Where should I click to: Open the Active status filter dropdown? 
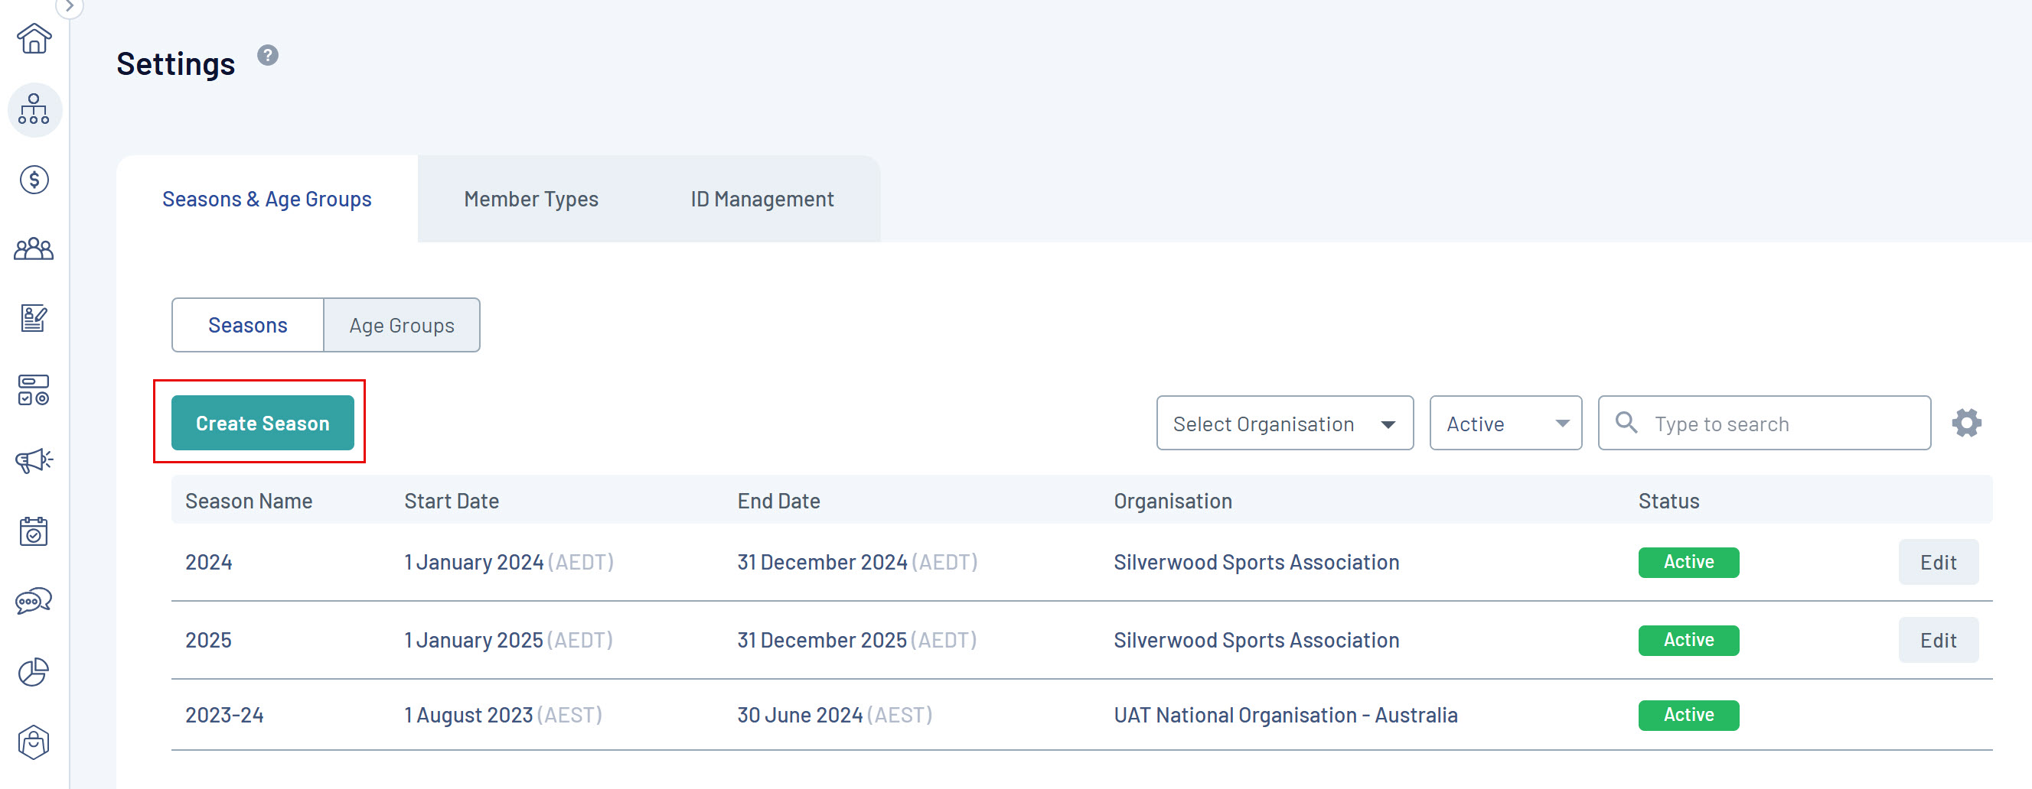1505,424
